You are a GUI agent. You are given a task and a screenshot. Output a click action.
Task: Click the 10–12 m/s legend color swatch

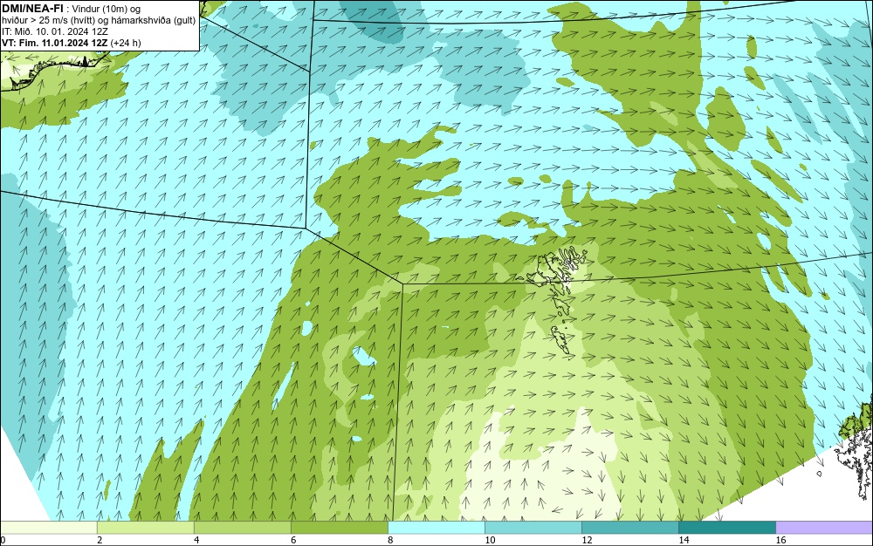pyautogui.click(x=533, y=528)
